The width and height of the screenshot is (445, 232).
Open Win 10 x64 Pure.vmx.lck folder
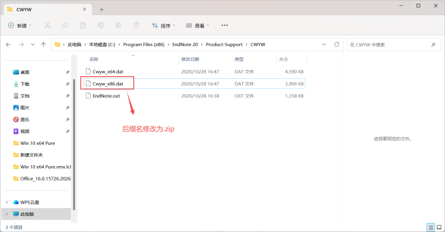[46, 167]
